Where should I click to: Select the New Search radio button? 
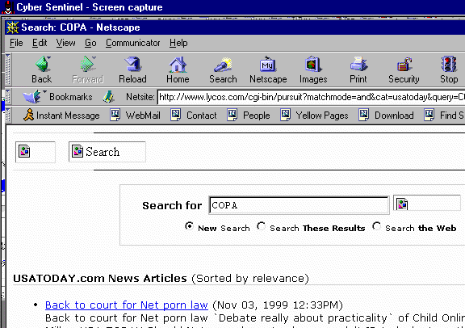tap(189, 226)
